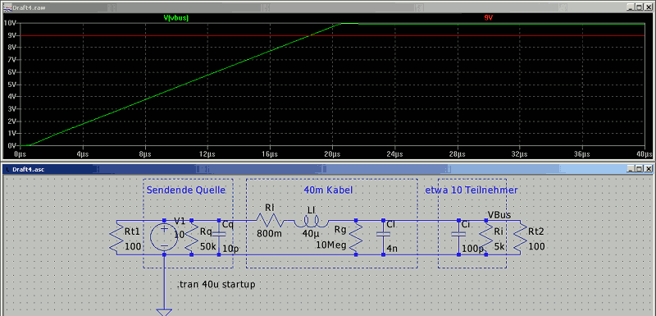Click the Sendende Quelle text label
Image resolution: width=656 pixels, height=316 pixels.
pos(186,190)
